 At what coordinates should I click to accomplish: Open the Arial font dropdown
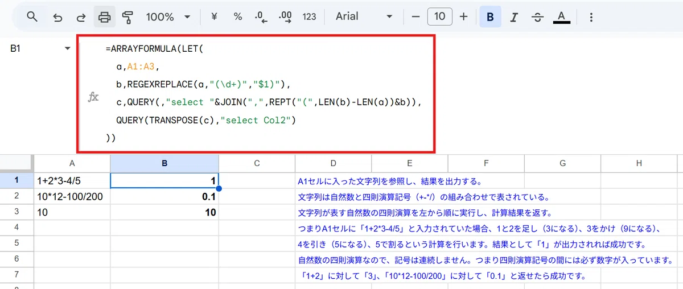(364, 17)
